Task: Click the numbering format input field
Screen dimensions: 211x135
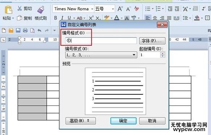Action: coord(101,41)
